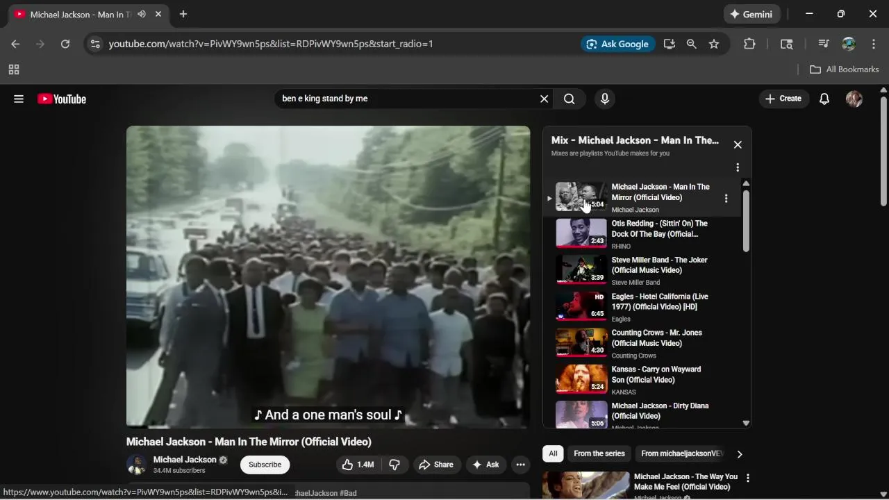Click the search magnifier button
The height and width of the screenshot is (500, 889).
pyautogui.click(x=570, y=99)
